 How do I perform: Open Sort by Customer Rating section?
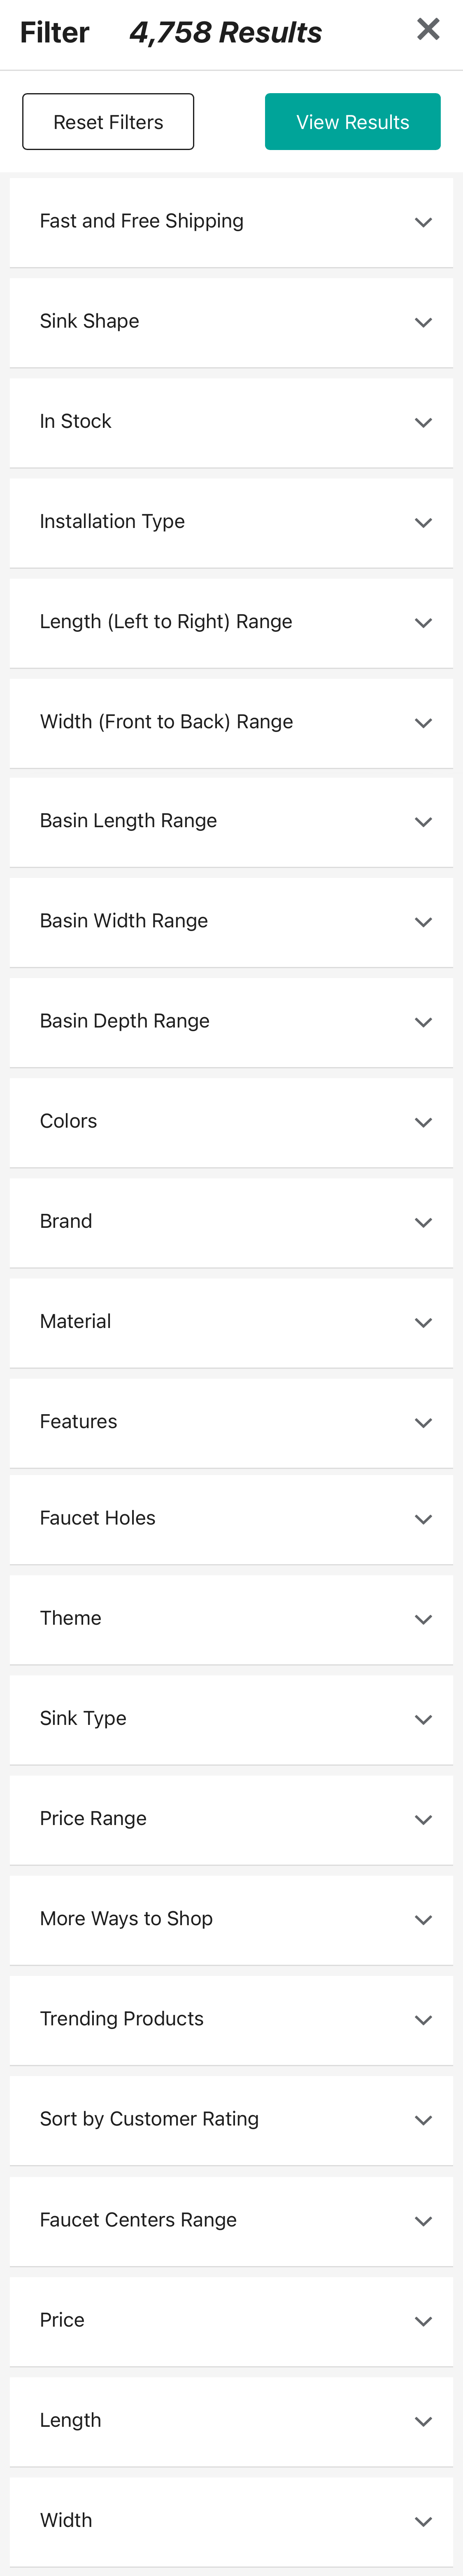231,2118
